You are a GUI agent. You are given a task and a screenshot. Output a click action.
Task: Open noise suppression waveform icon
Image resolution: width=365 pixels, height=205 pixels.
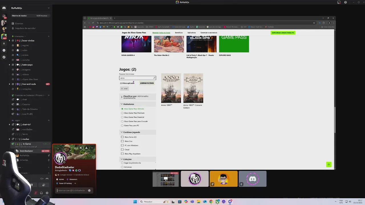42,179
